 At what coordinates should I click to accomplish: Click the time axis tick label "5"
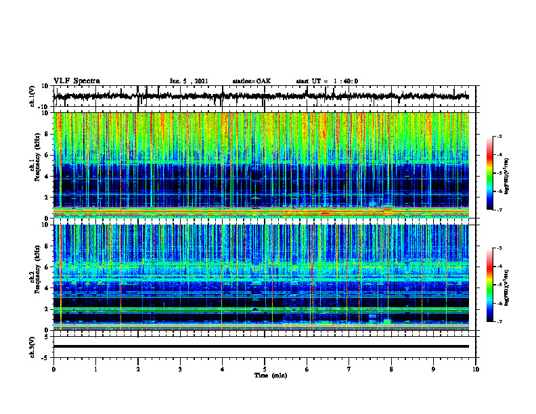pyautogui.click(x=265, y=369)
